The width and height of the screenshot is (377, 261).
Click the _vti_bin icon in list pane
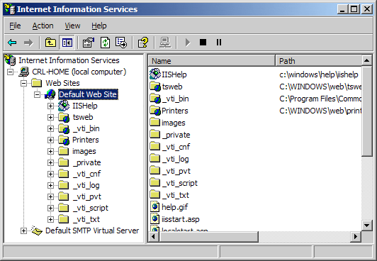pos(155,99)
